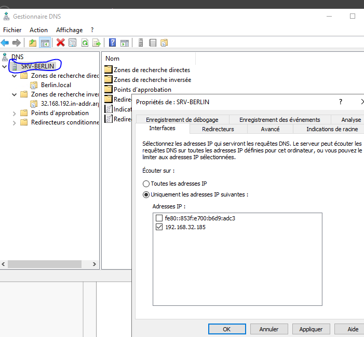Click the Appliquer button

point(311,329)
